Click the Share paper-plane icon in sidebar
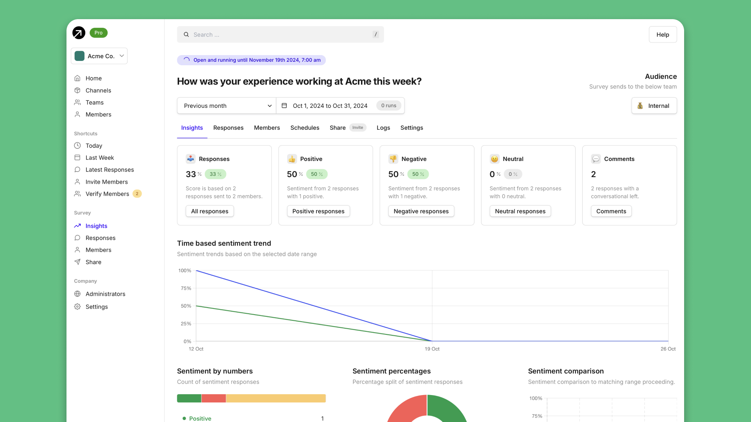 tap(77, 262)
